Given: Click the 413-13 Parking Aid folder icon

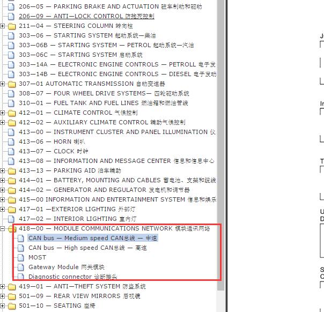Looking at the screenshot, I should (x=12, y=171).
